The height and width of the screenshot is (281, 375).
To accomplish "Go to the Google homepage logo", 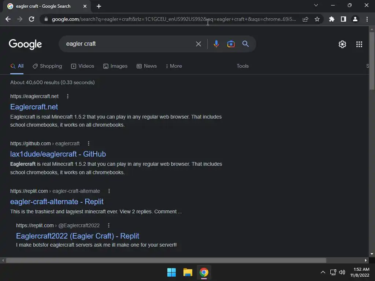I will [25, 44].
